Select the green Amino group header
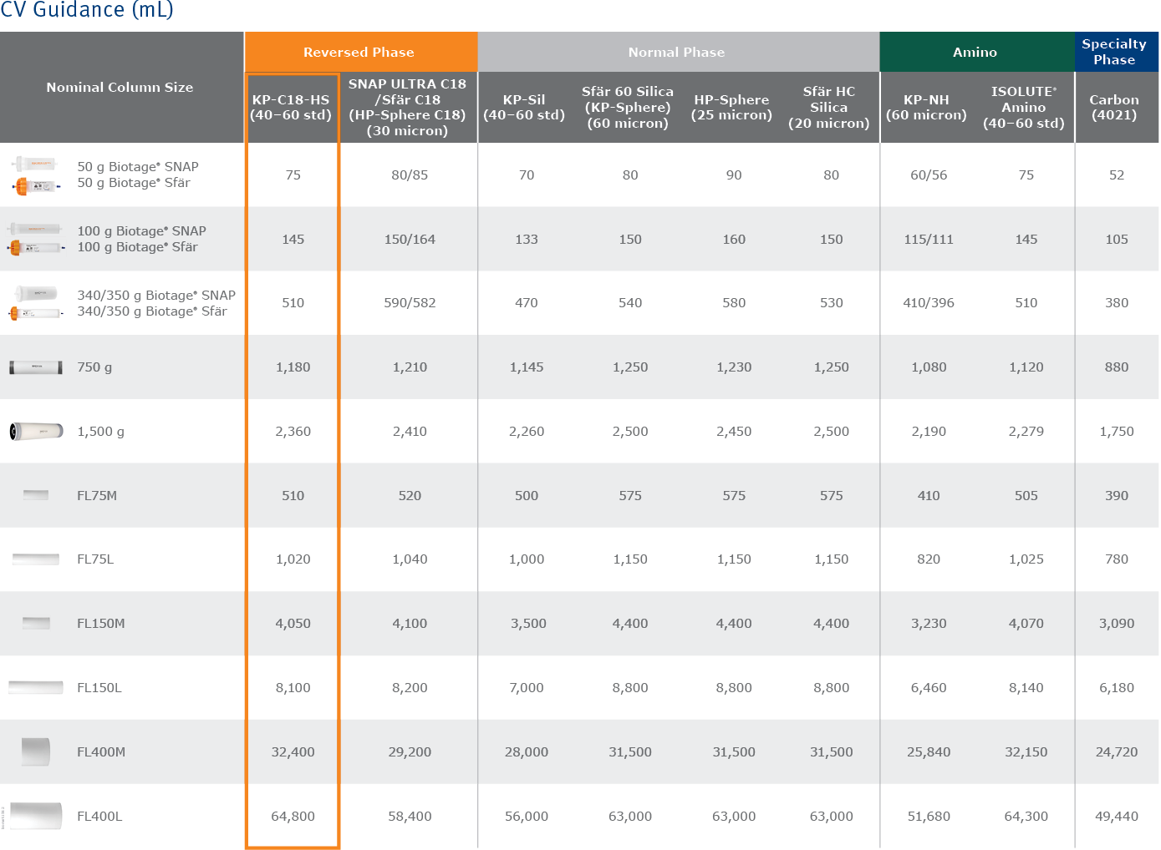Image resolution: width=1161 pixels, height=850 pixels. pos(975,52)
